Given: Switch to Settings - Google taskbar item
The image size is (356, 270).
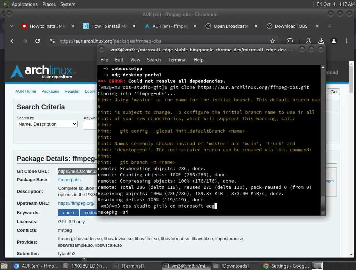Looking at the screenshot, I should [x=286, y=266].
